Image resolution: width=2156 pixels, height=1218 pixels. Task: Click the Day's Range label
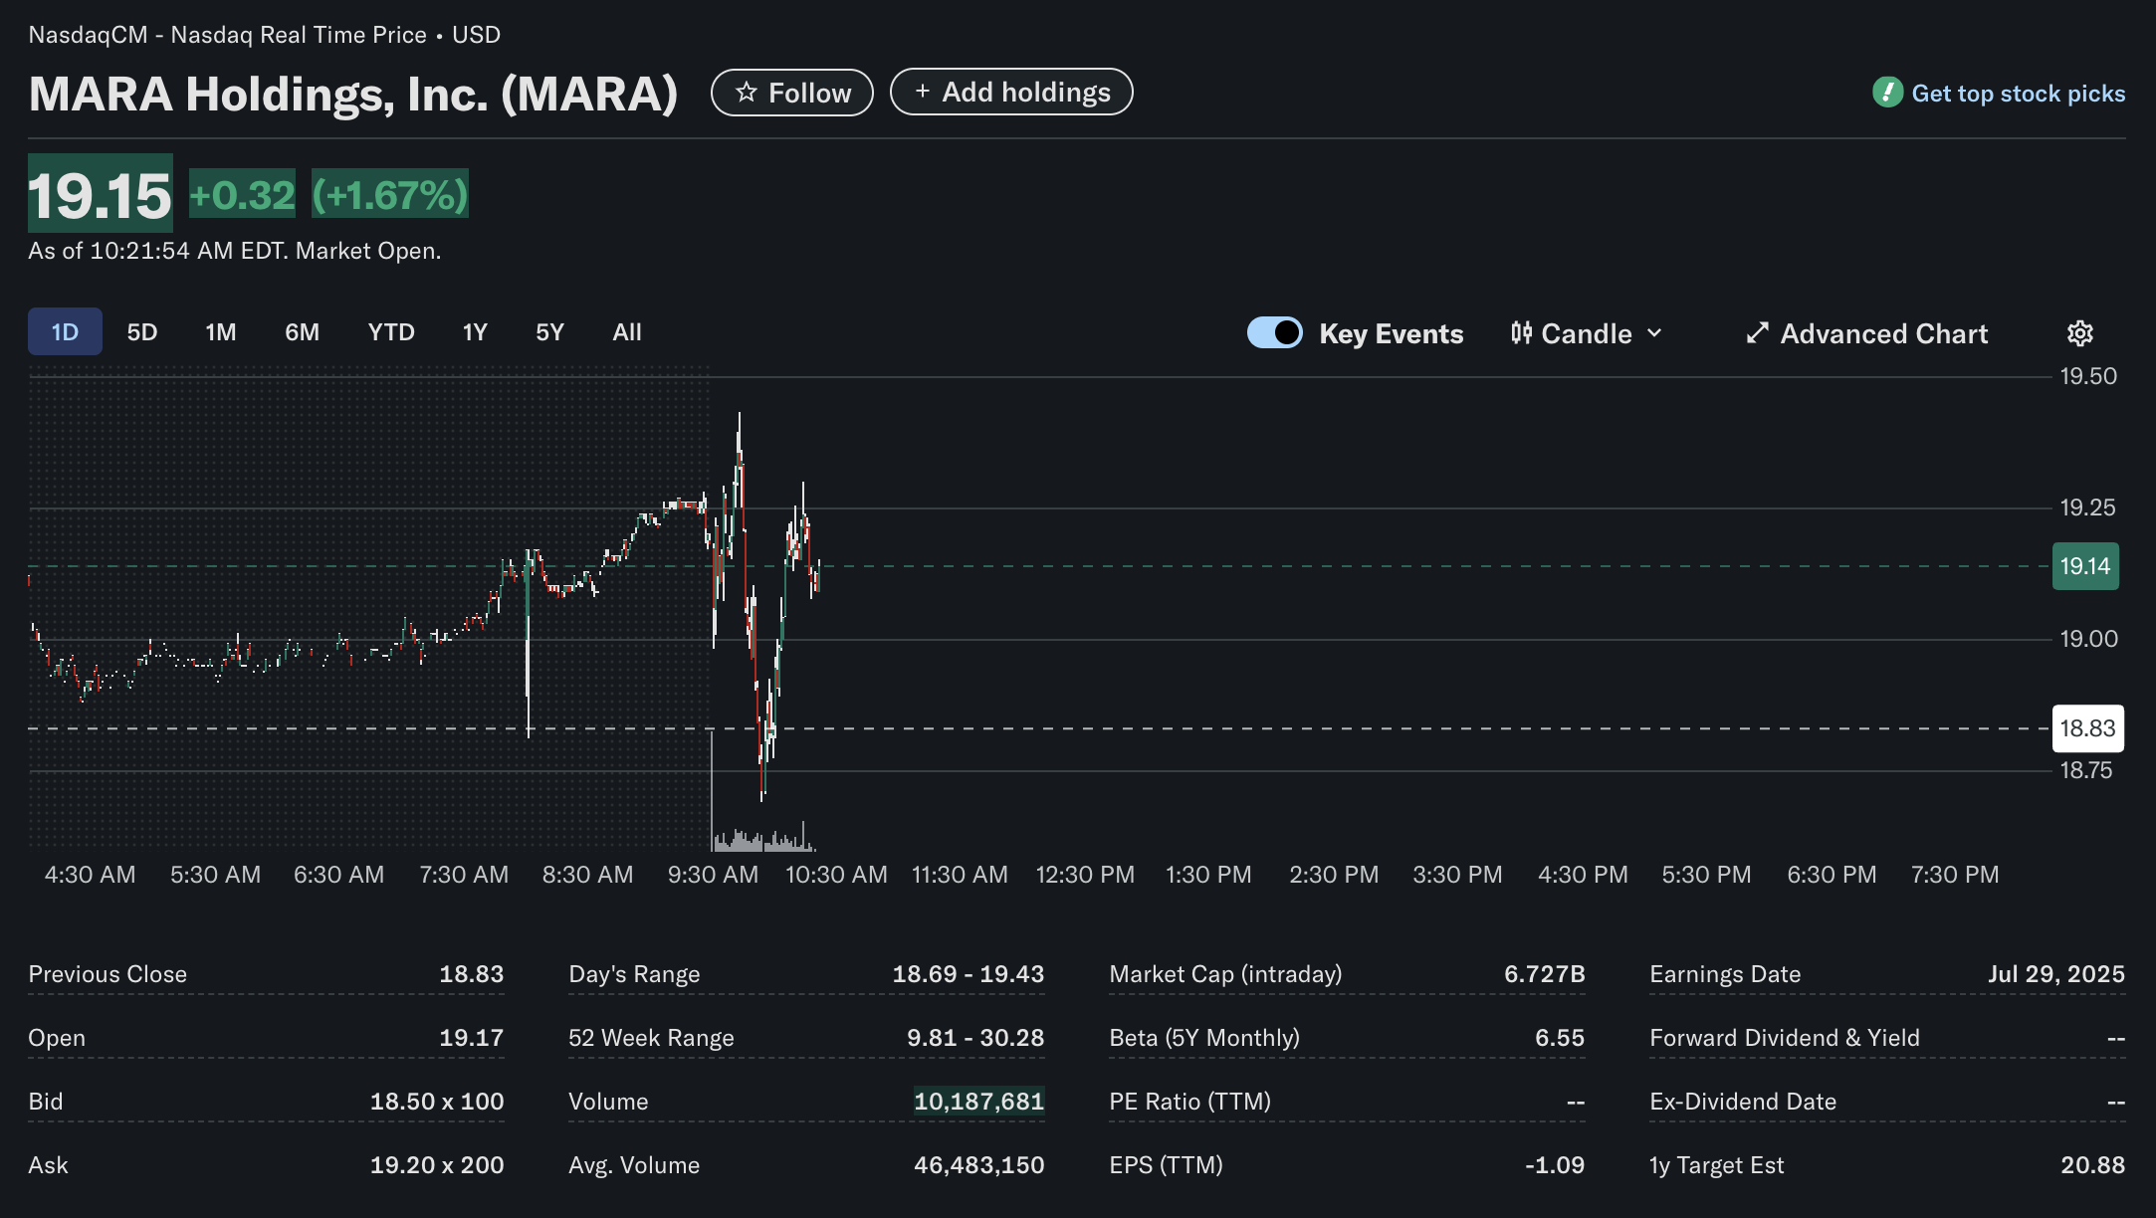(634, 974)
